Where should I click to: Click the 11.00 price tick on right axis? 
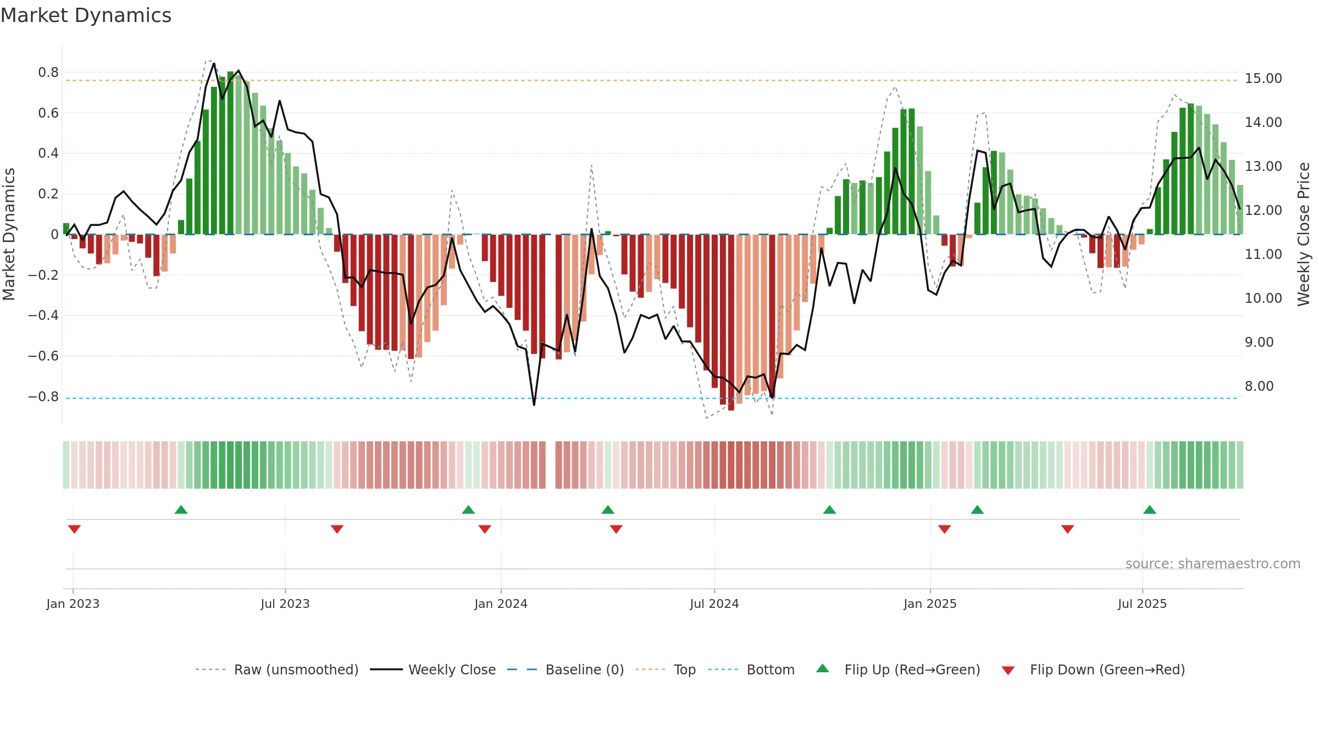1263,254
